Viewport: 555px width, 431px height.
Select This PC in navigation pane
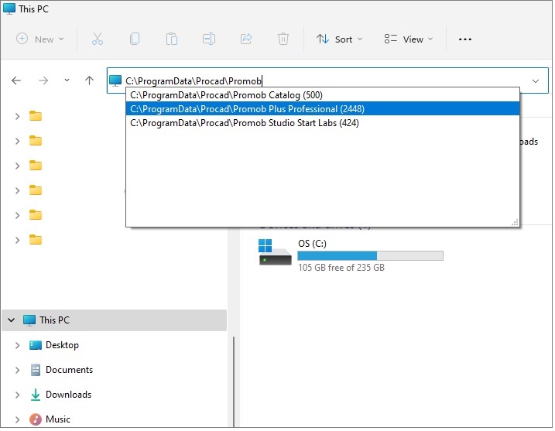pyautogui.click(x=115, y=320)
